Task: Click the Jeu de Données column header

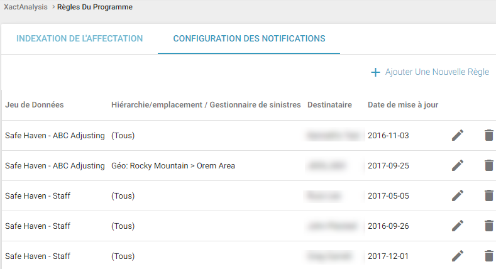Action: point(35,104)
